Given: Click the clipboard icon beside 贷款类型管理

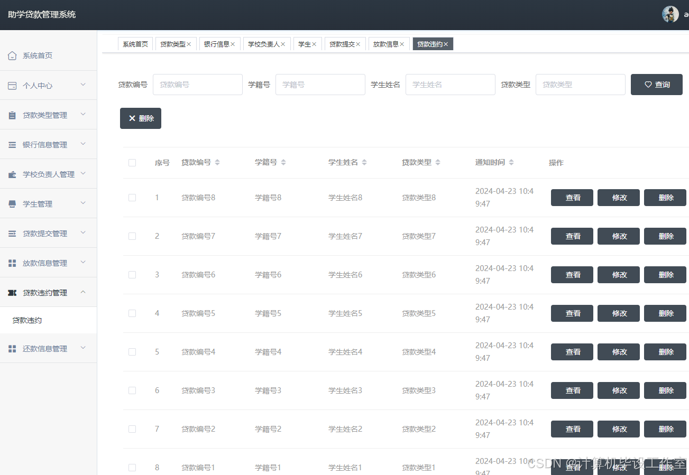Looking at the screenshot, I should click(12, 115).
